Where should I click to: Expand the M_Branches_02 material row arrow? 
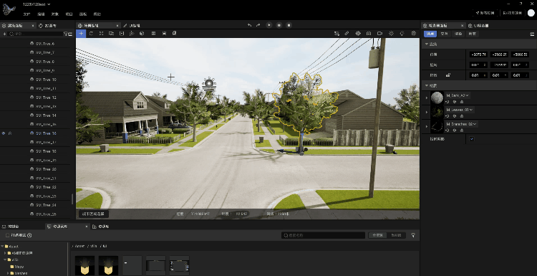tap(427, 126)
